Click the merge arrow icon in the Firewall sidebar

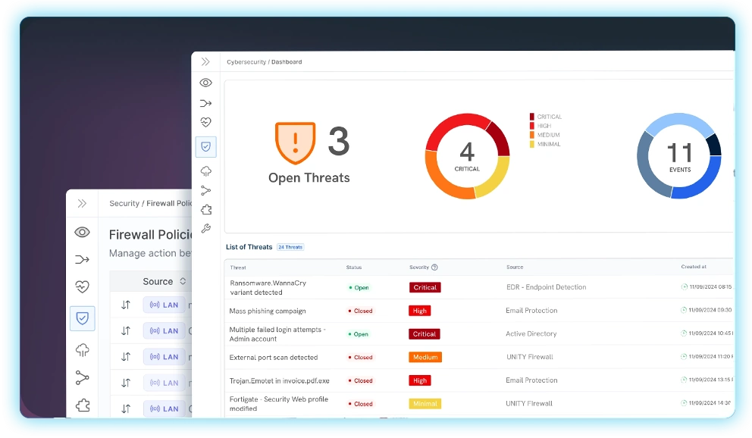[82, 260]
